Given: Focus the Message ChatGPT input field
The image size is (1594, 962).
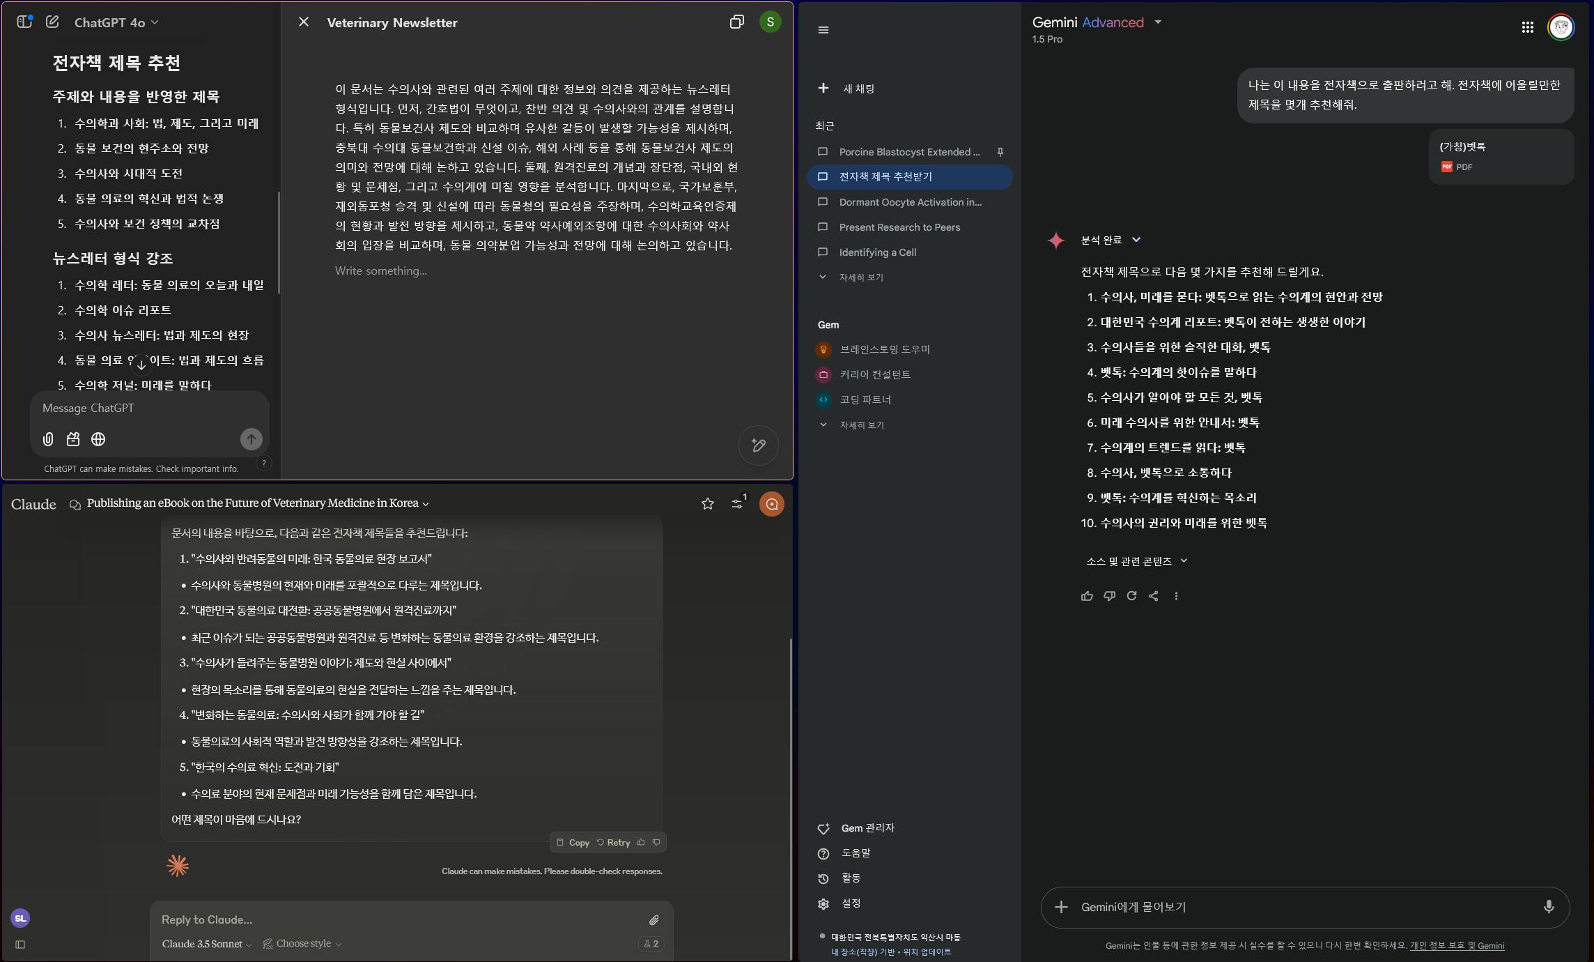Looking at the screenshot, I should click(x=149, y=408).
